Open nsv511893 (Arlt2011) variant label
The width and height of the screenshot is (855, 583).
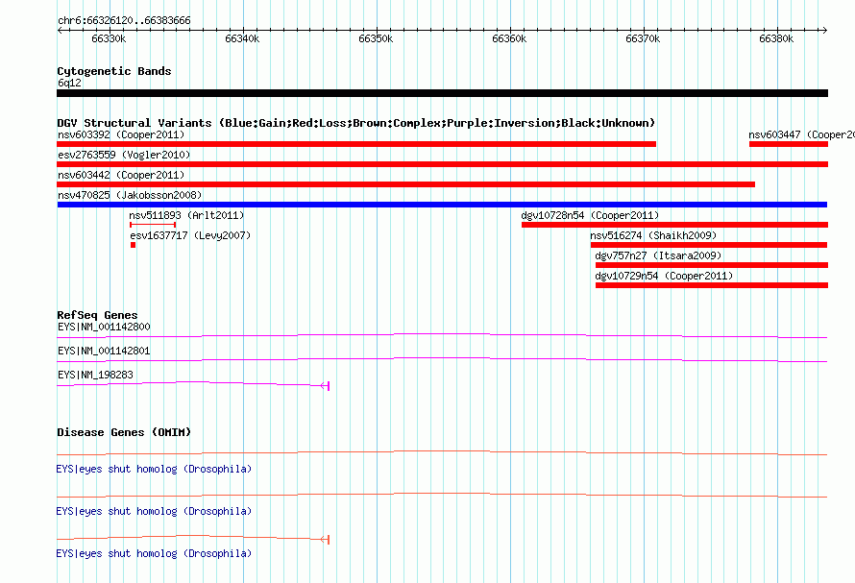click(x=186, y=215)
